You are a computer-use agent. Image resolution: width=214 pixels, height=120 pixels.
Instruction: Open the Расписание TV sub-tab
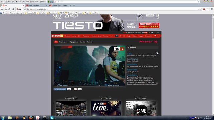coord(63,42)
